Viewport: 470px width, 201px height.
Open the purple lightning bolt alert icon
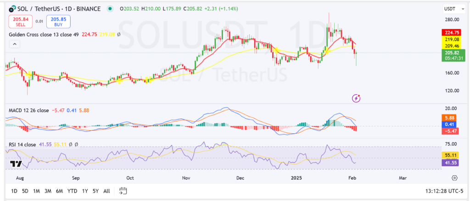(x=356, y=98)
